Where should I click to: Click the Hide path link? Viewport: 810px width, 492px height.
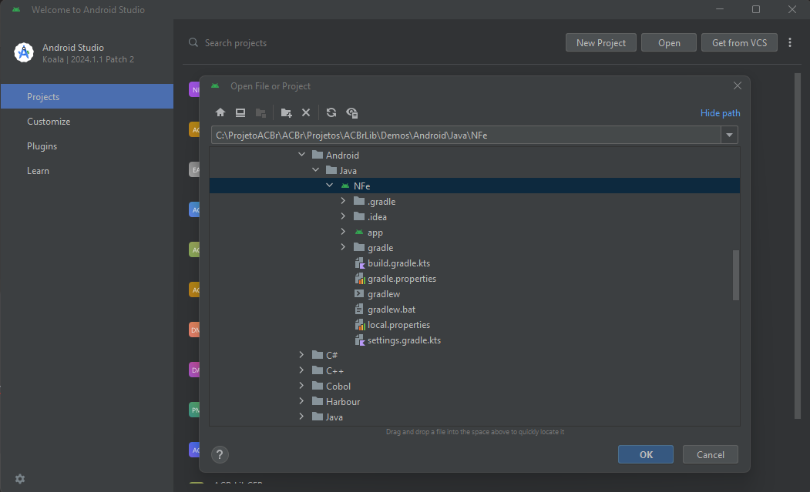(720, 113)
